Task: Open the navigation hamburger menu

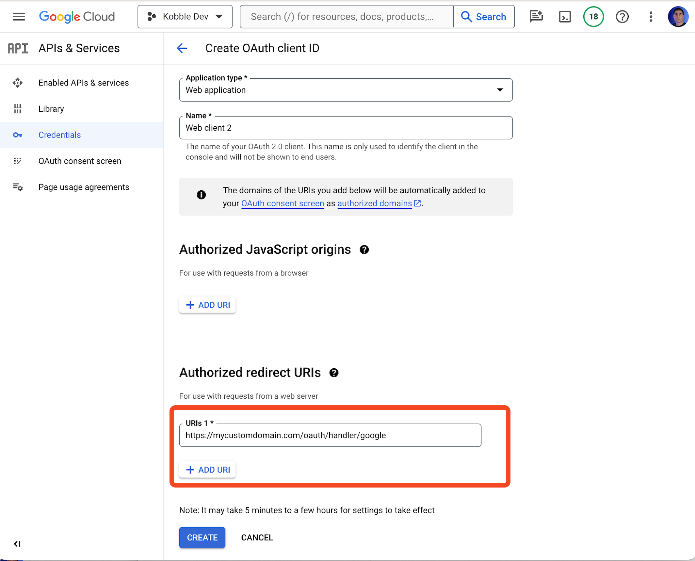Action: click(x=19, y=16)
